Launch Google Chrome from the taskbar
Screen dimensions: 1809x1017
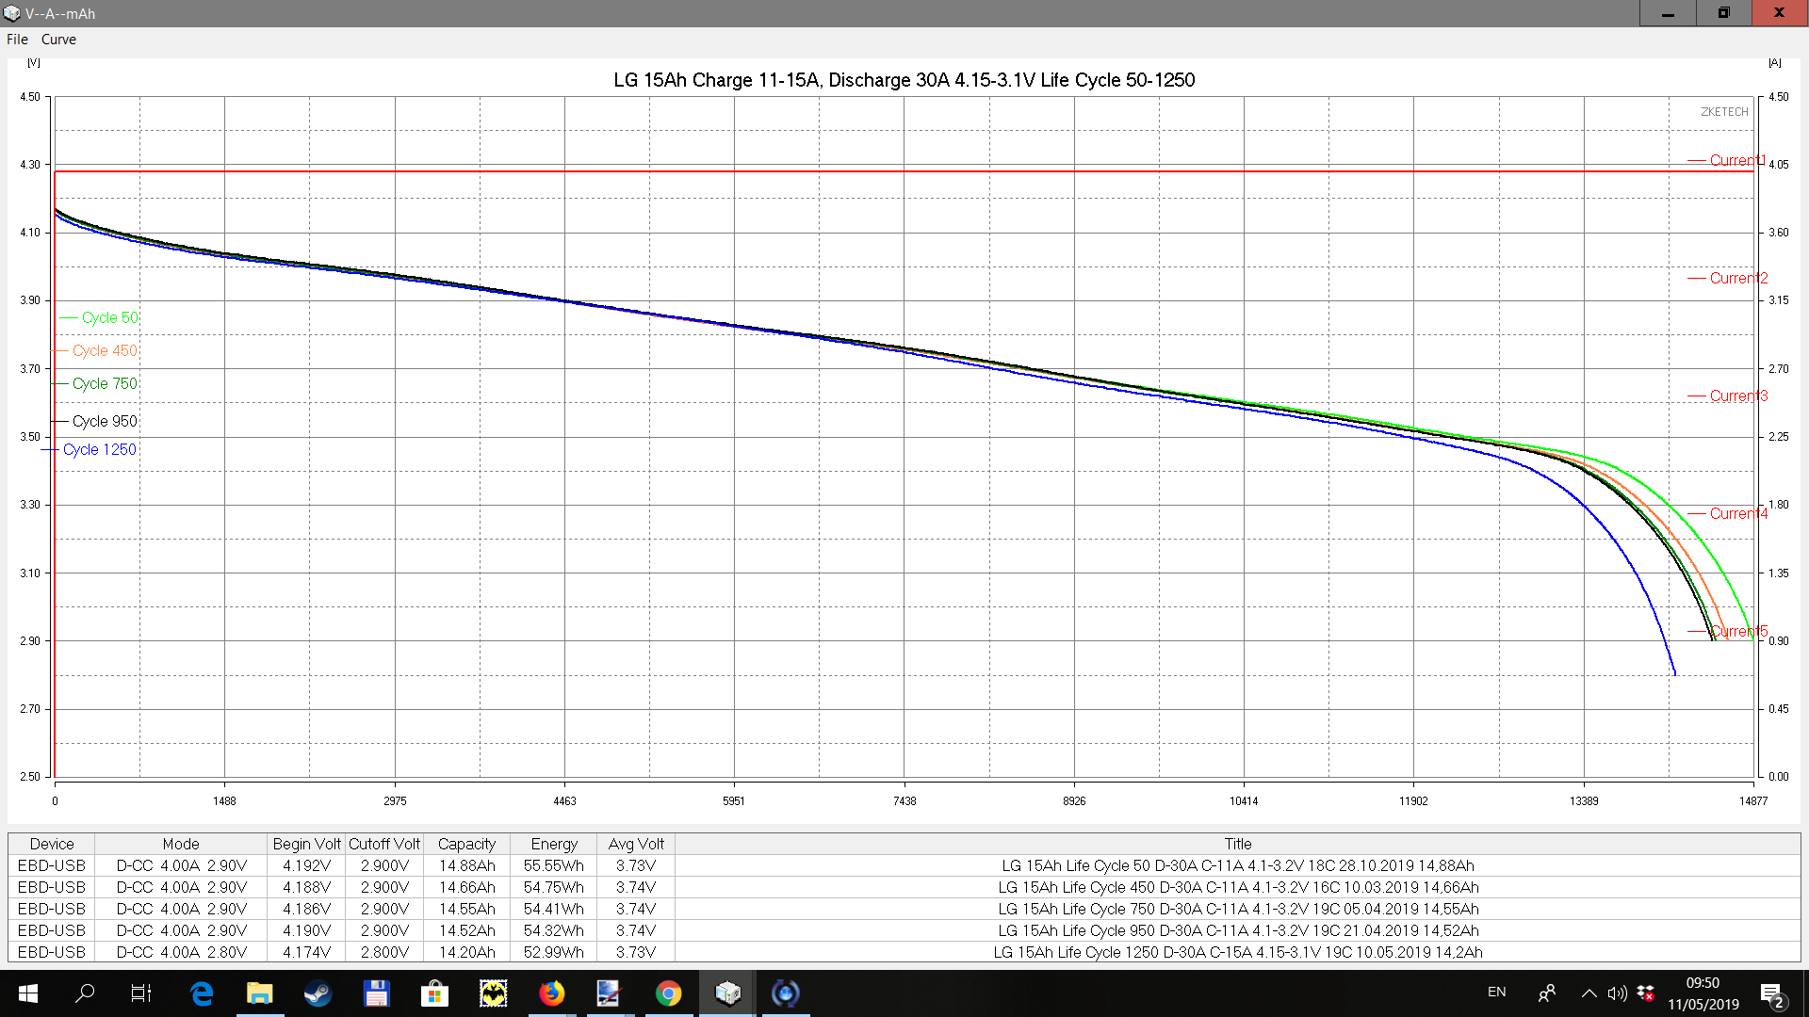(x=668, y=993)
